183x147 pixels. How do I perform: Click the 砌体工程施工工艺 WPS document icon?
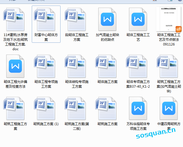[138, 19]
